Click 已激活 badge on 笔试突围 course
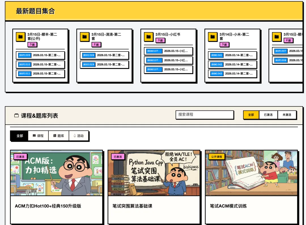This screenshot has height=225, width=306. tap(118, 157)
